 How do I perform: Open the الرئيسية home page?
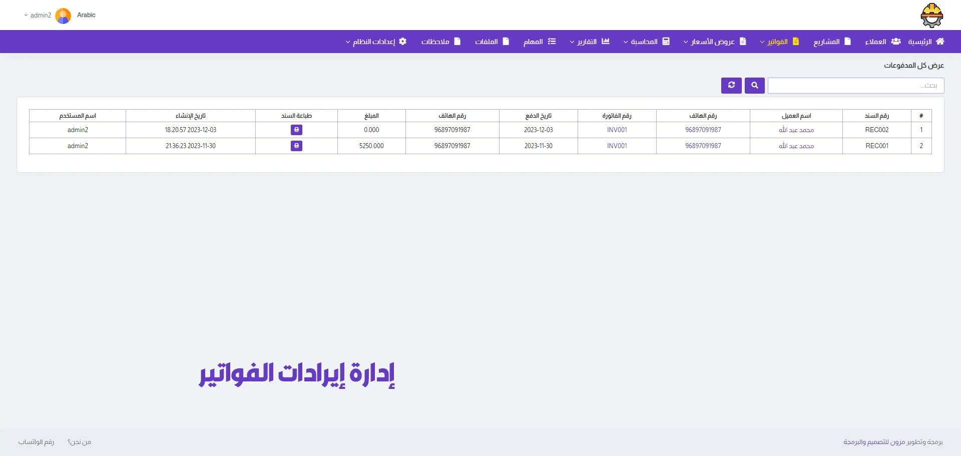926,42
